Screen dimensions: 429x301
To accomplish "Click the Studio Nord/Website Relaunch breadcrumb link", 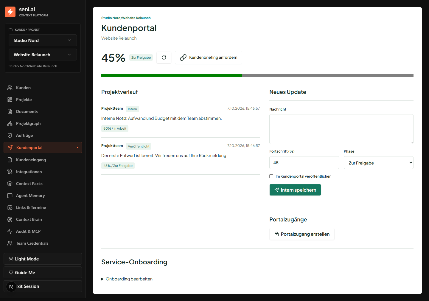I will tap(126, 18).
